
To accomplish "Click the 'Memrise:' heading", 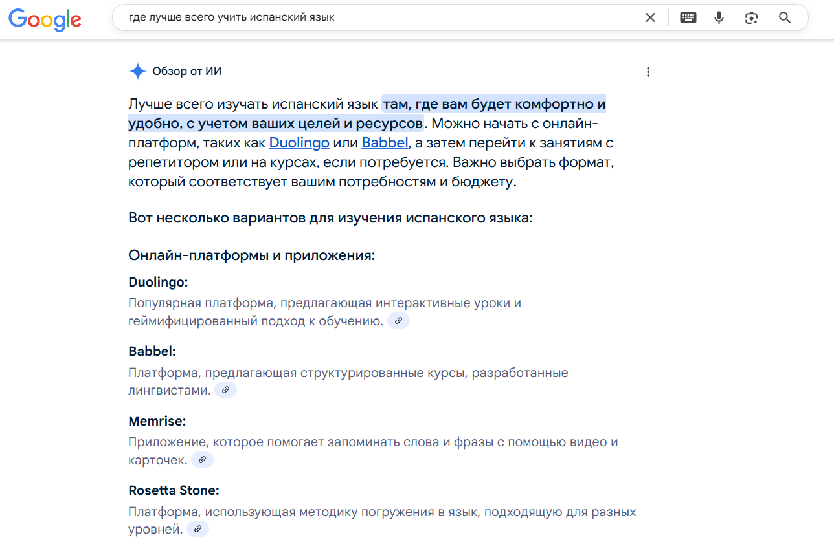I will coord(157,421).
